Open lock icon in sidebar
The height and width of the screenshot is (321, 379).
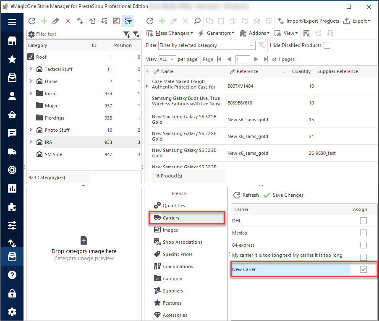[x=12, y=293]
